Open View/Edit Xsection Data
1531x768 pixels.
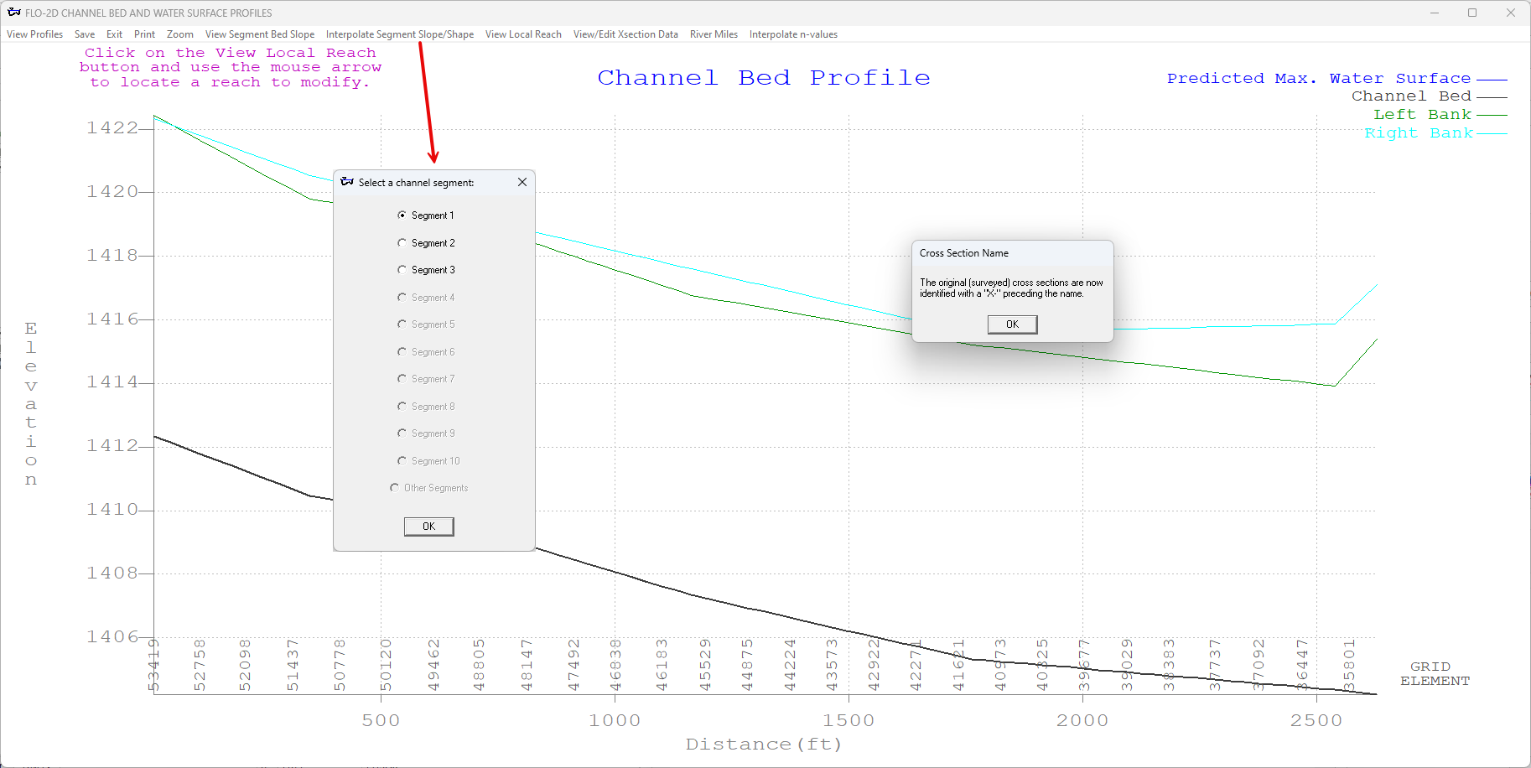pos(625,34)
